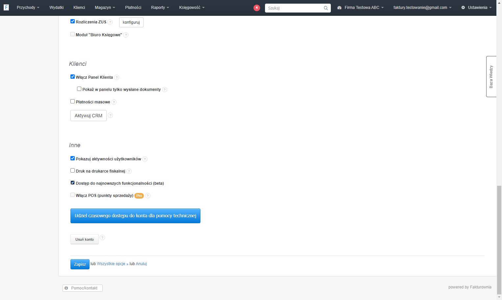Screen dimensions: 502x300
Task: Click the search magnifier icon
Action: [326, 8]
